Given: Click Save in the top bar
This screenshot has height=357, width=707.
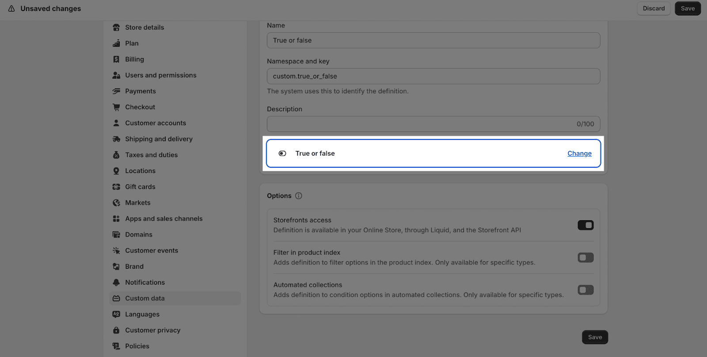Looking at the screenshot, I should [688, 8].
